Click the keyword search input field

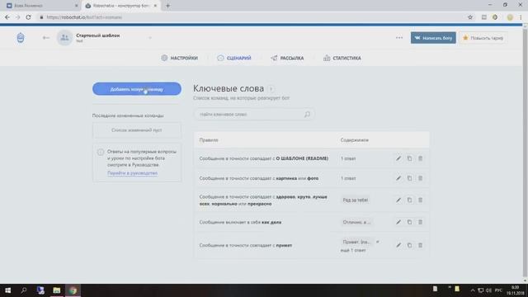coord(254,115)
